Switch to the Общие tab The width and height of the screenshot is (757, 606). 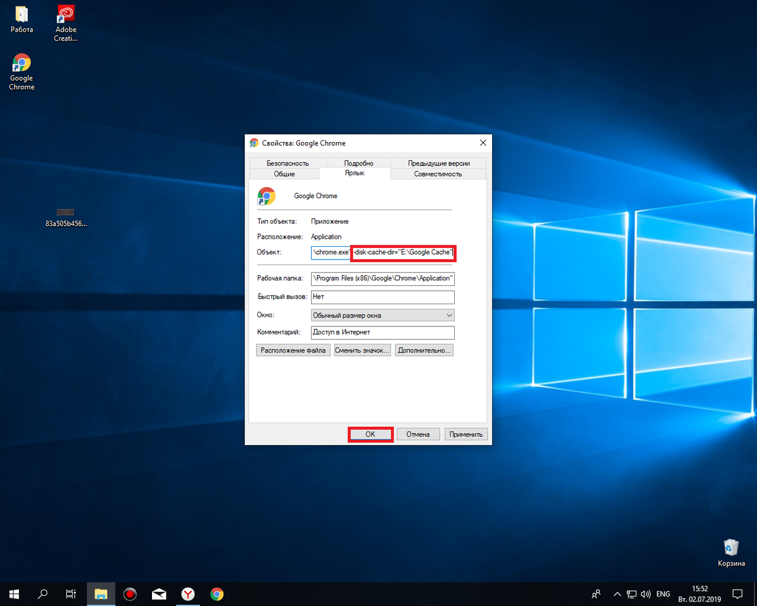(285, 174)
